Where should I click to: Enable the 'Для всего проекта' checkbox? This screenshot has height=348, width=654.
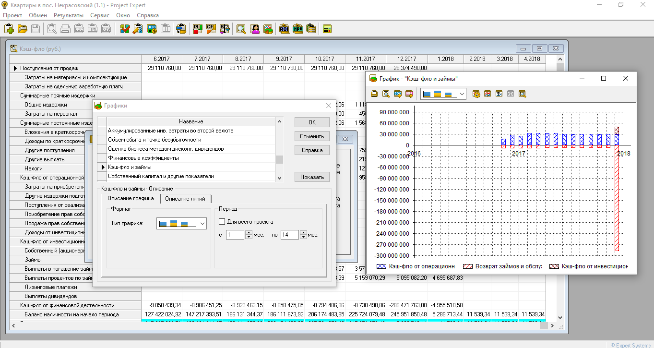click(x=222, y=222)
